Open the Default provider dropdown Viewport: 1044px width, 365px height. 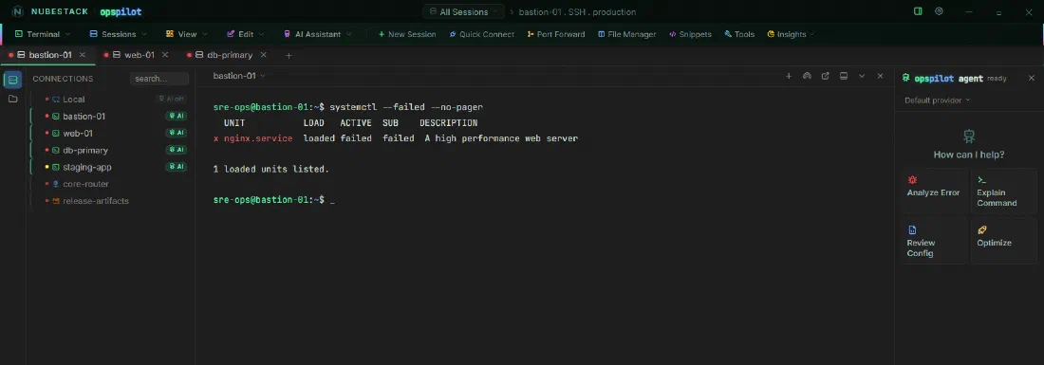(937, 100)
